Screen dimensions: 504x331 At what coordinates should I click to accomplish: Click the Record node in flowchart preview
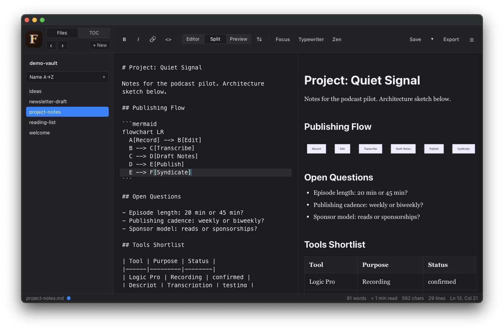pos(317,149)
